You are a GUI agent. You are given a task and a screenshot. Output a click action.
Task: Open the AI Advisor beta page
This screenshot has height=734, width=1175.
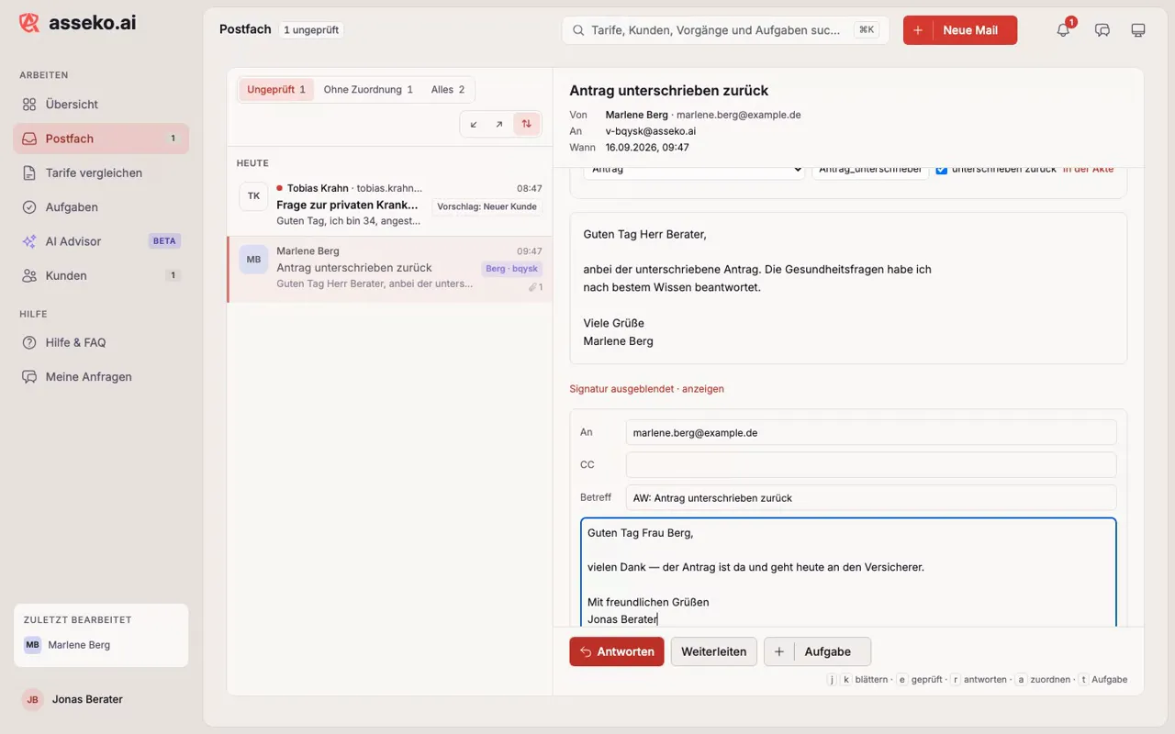(101, 241)
